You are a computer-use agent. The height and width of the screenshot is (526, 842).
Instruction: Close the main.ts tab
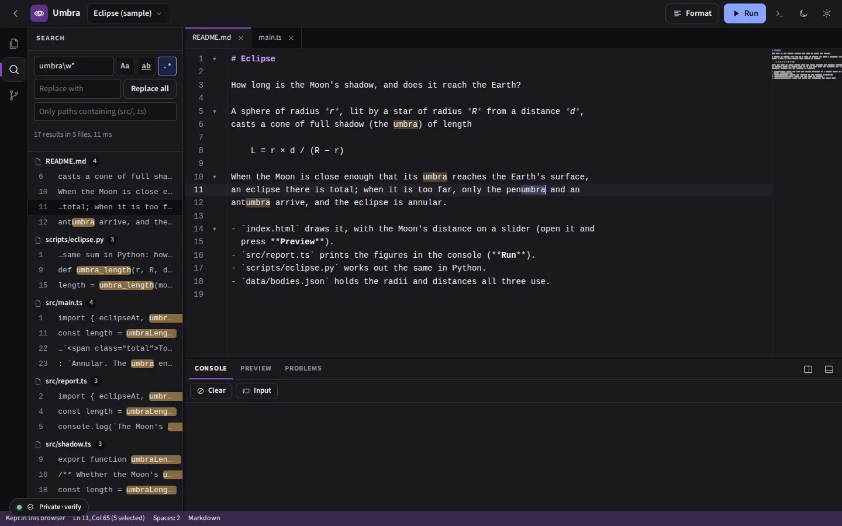point(291,38)
